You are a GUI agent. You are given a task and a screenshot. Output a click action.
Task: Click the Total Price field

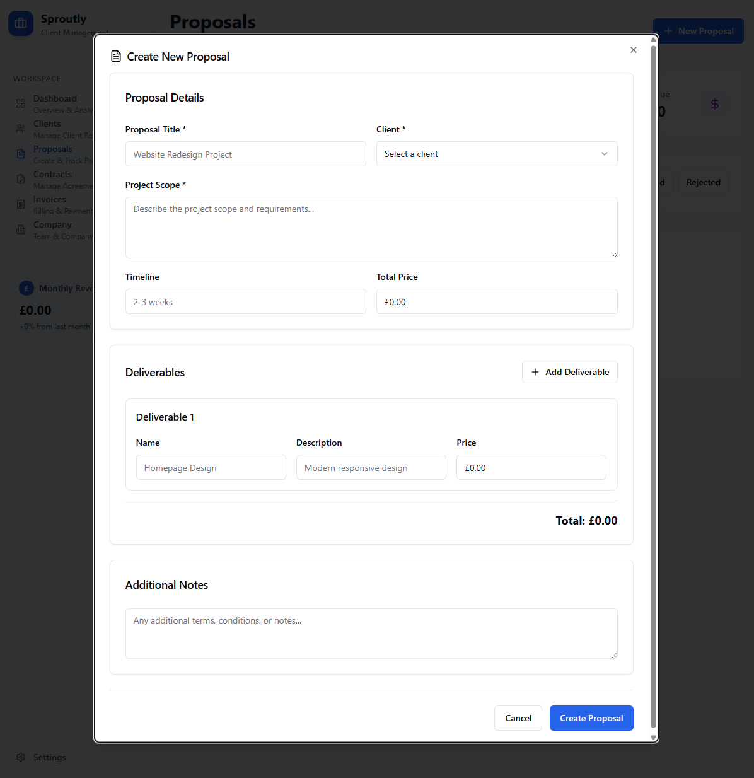(x=496, y=301)
